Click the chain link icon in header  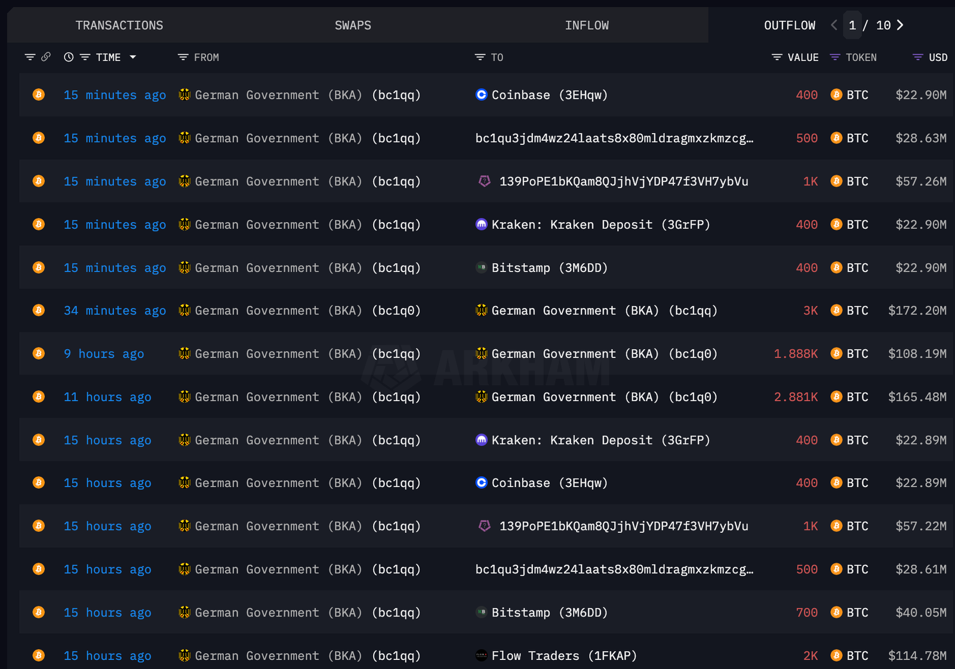[46, 57]
